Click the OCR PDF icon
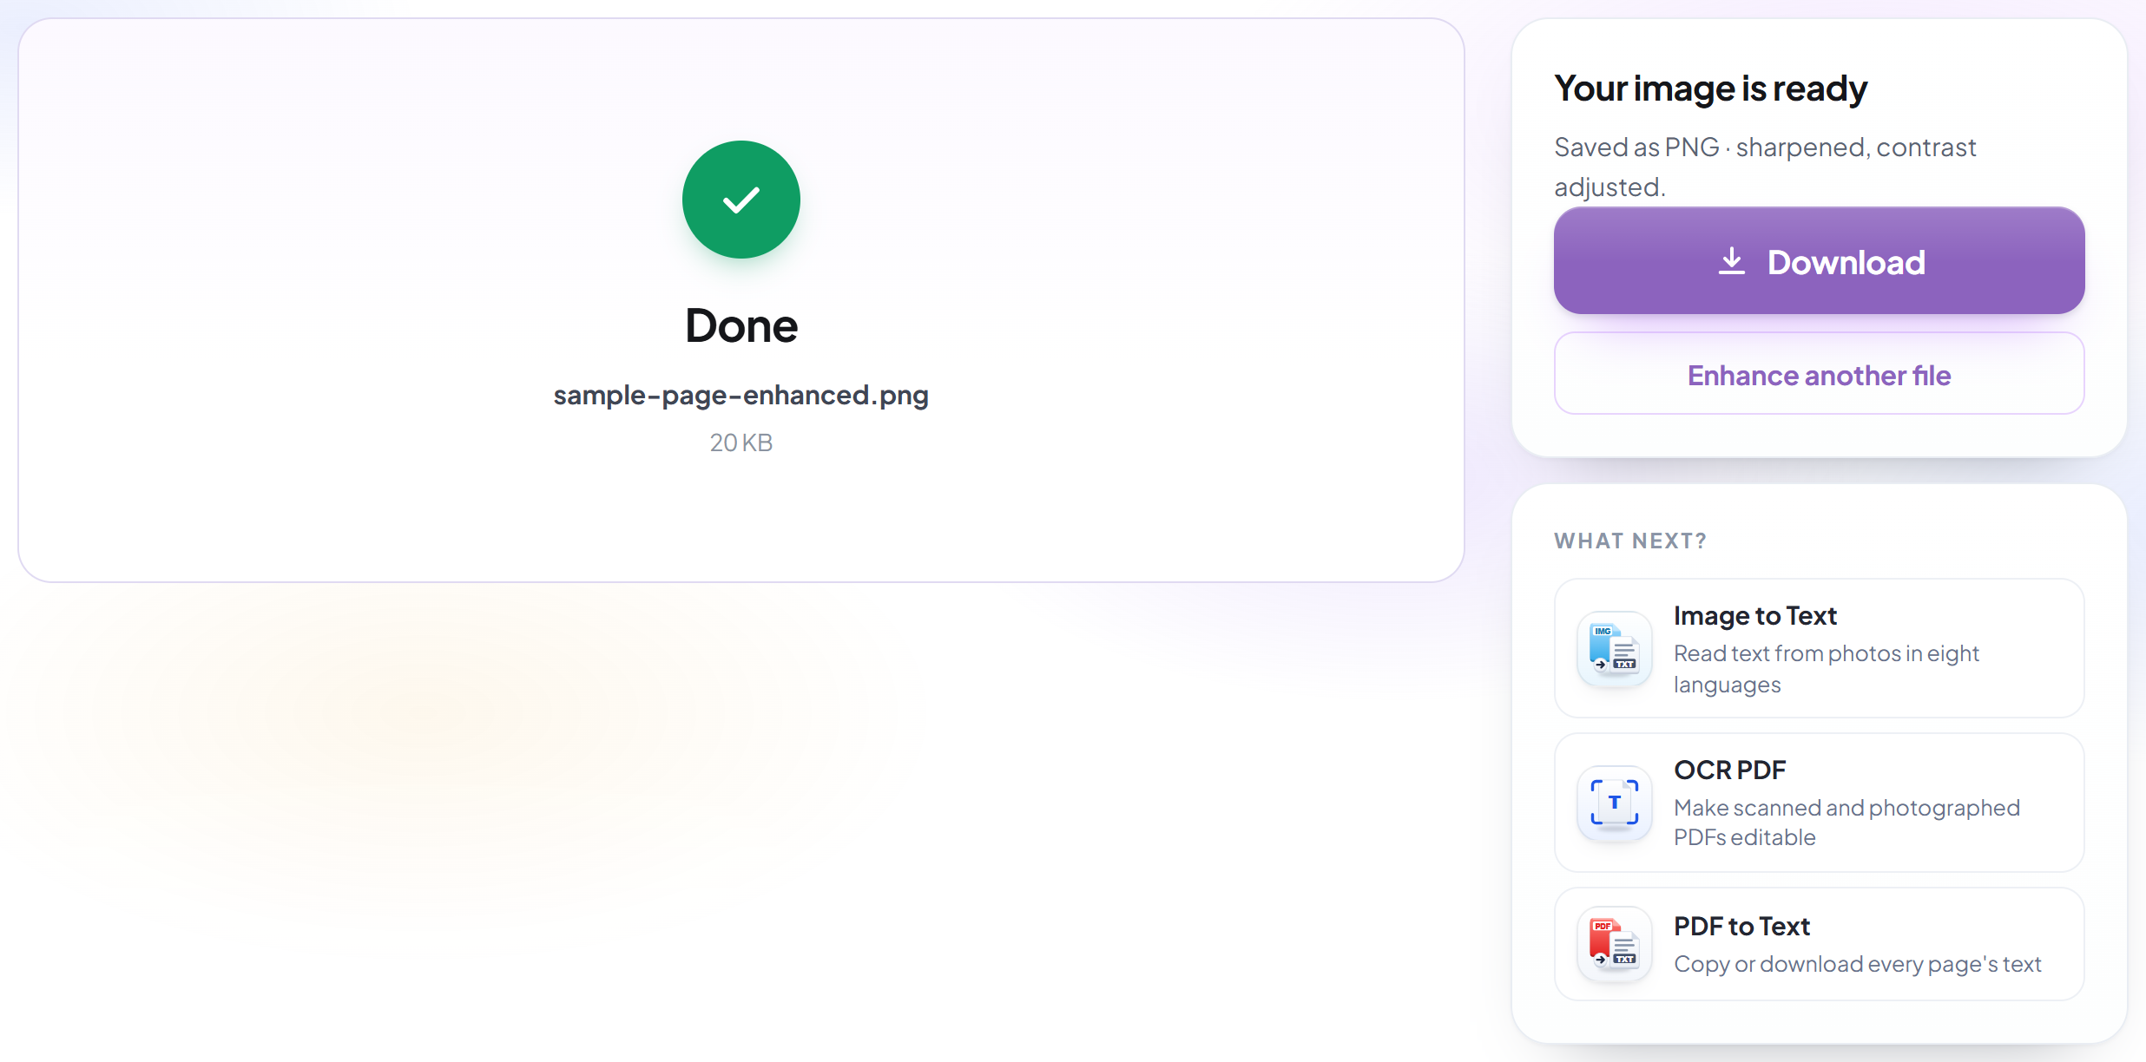Image resolution: width=2146 pixels, height=1062 pixels. [x=1614, y=803]
